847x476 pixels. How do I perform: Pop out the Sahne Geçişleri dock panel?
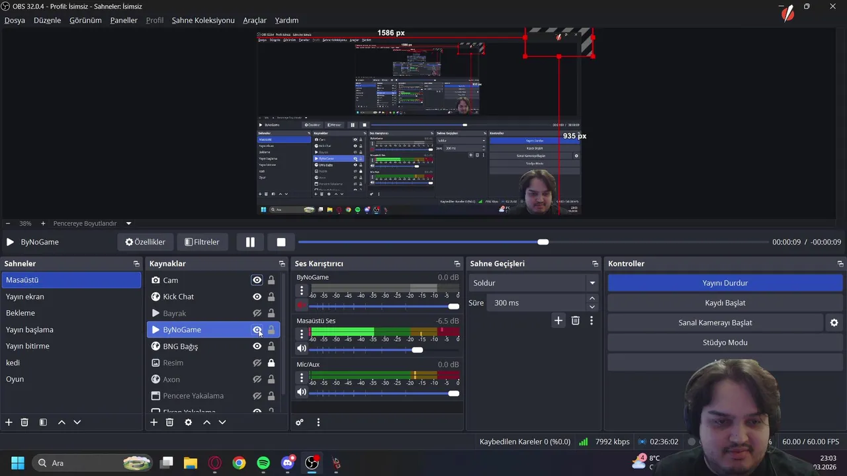(595, 264)
